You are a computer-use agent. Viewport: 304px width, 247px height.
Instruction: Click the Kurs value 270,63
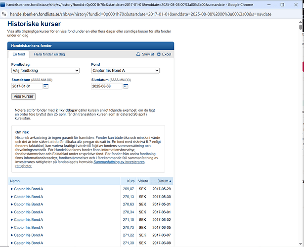[x=129, y=204]
